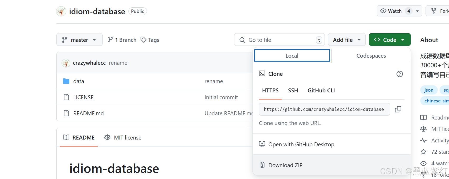Click Open with GitHub Desktop
The image size is (449, 179).
(x=332, y=144)
